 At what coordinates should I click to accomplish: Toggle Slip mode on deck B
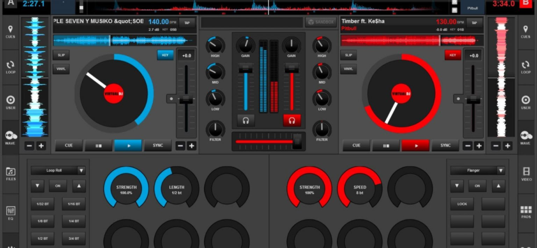pyautogui.click(x=348, y=55)
